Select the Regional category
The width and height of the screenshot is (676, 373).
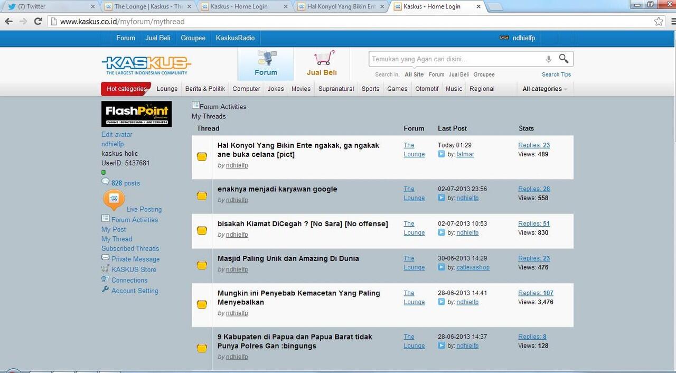tap(482, 89)
